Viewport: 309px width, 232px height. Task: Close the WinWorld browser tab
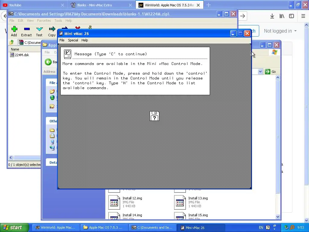tap(198, 5)
